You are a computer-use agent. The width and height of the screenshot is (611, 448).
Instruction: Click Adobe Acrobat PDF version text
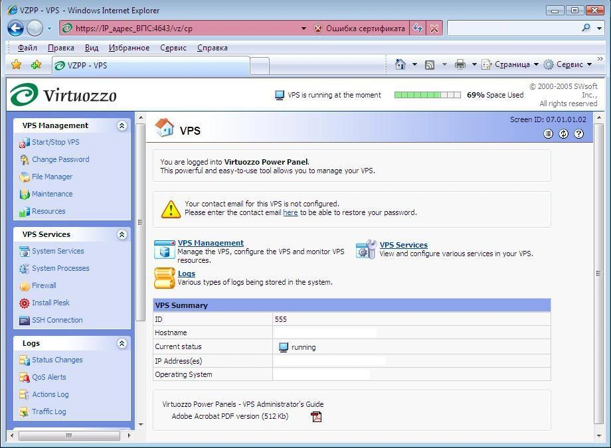(x=230, y=416)
